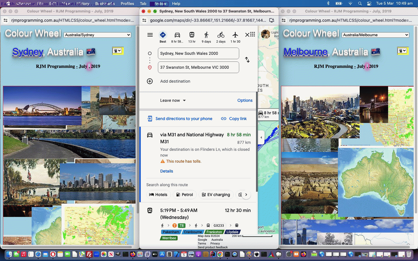418x261 pixels.
Task: Click the Australia topographic map image
Action: (x=376, y=182)
